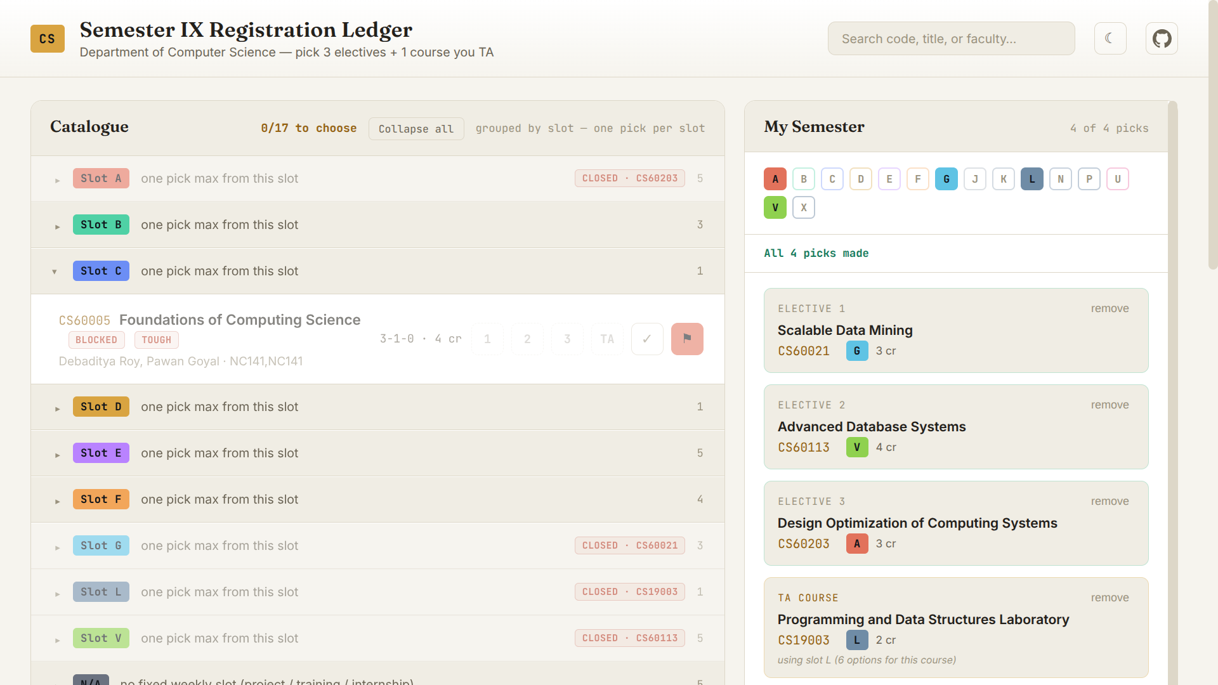
Task: Remove the Programming and Data Structures Laboratory
Action: tap(1110, 597)
